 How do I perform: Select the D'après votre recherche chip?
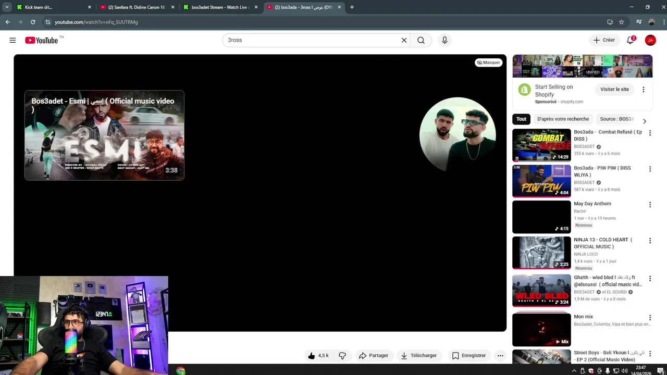[563, 119]
